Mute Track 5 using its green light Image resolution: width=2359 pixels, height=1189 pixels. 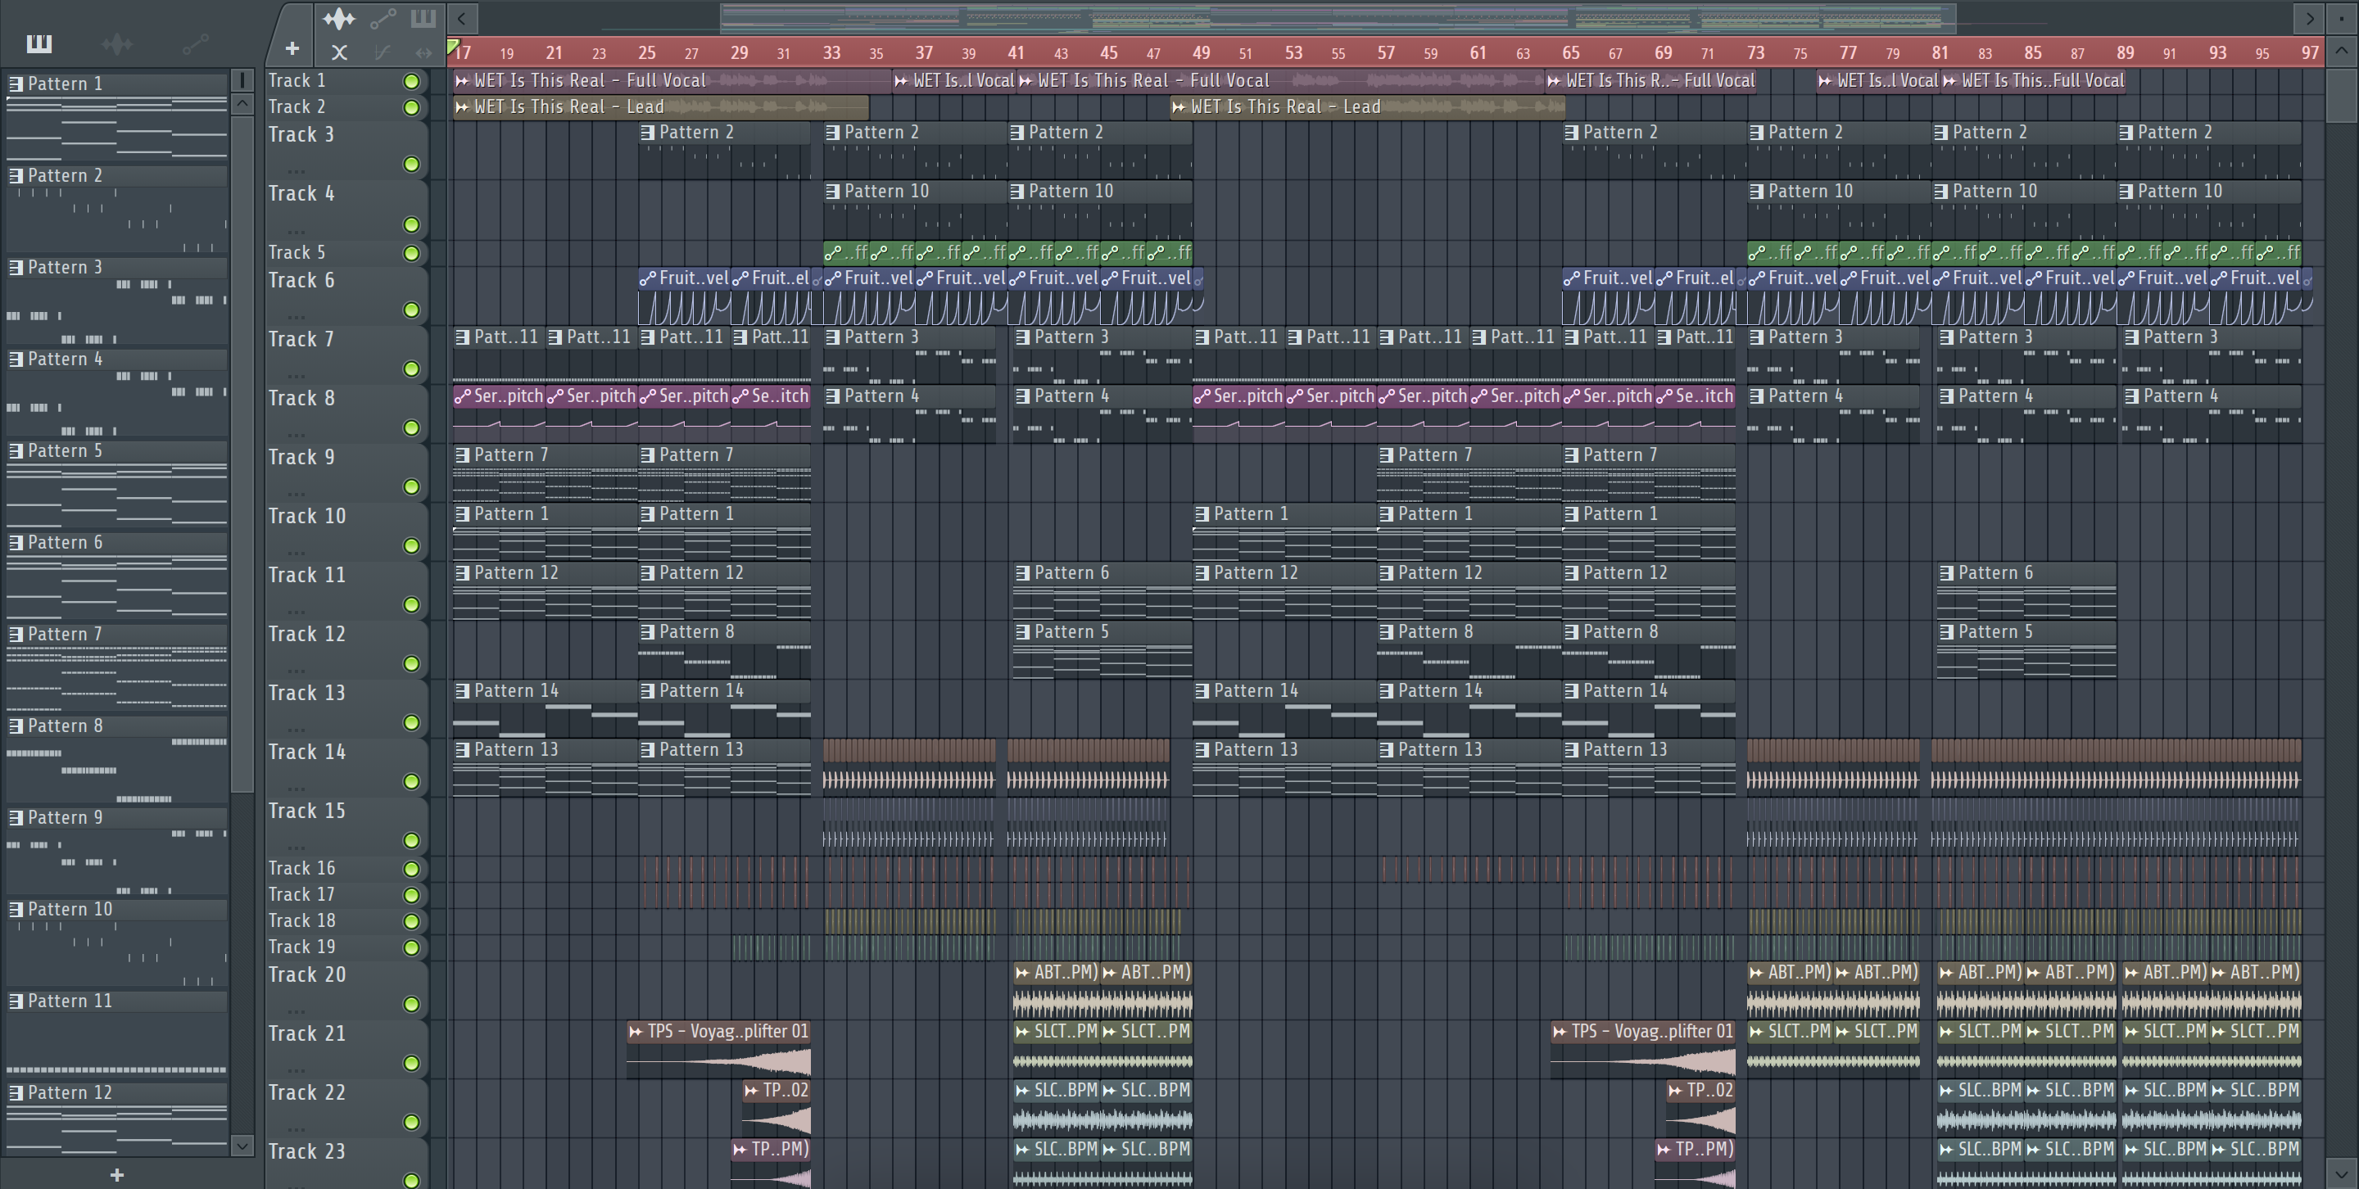[x=412, y=254]
